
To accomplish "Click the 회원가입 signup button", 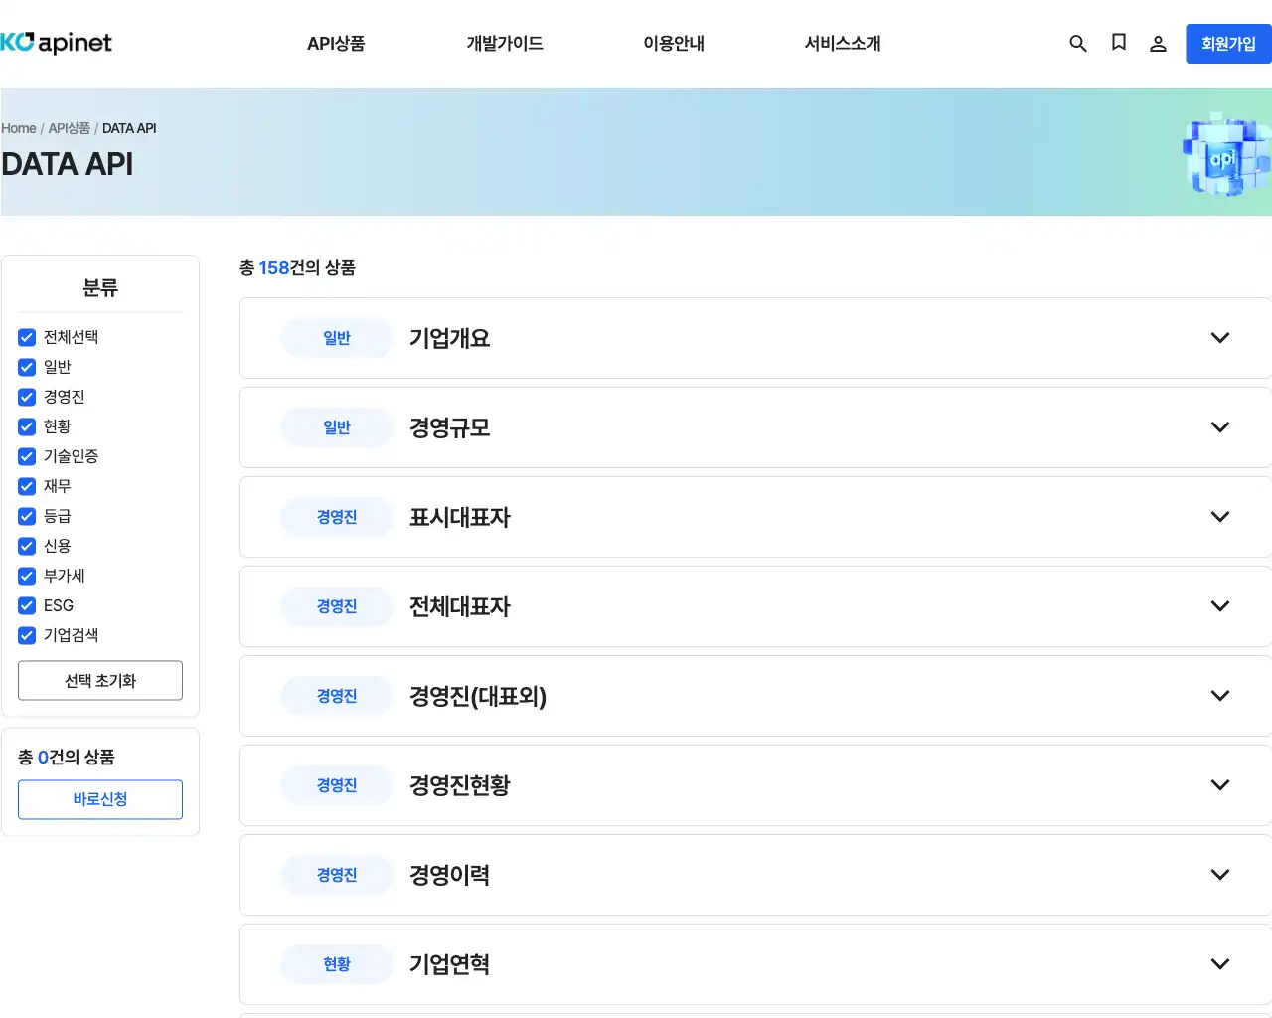I will [1229, 43].
